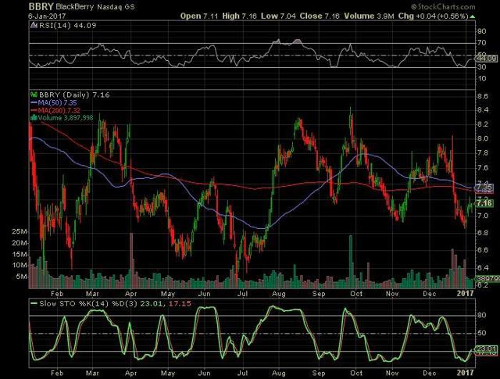Click the BlackBerry company name
The height and width of the screenshot is (379, 500).
click(75, 7)
